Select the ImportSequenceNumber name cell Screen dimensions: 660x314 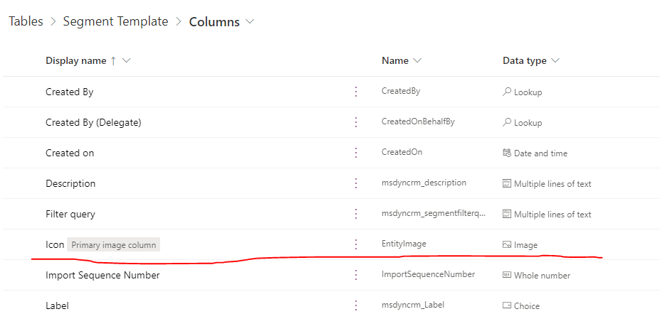(428, 274)
